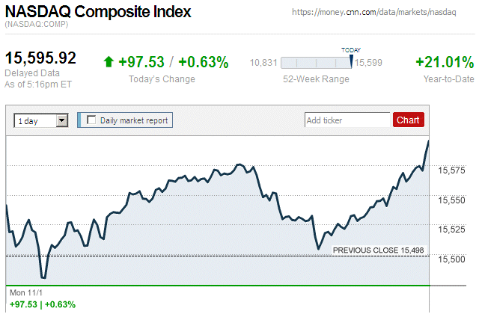Click Today's Change +97.53 value

tap(141, 62)
